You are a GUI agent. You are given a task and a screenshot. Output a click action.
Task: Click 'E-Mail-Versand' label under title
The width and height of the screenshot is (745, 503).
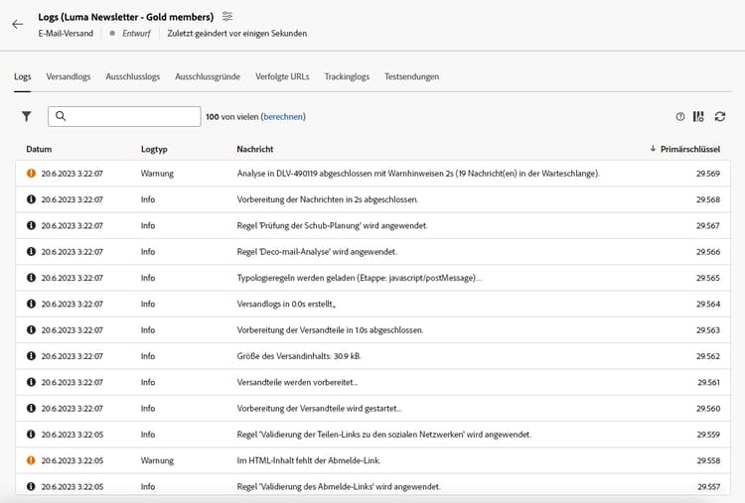[x=66, y=33]
